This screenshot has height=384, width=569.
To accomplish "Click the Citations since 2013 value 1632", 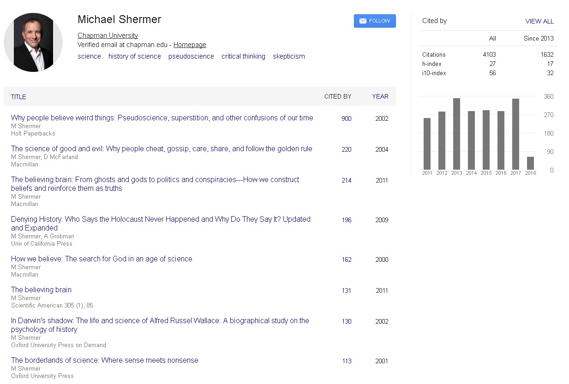I will (x=547, y=54).
